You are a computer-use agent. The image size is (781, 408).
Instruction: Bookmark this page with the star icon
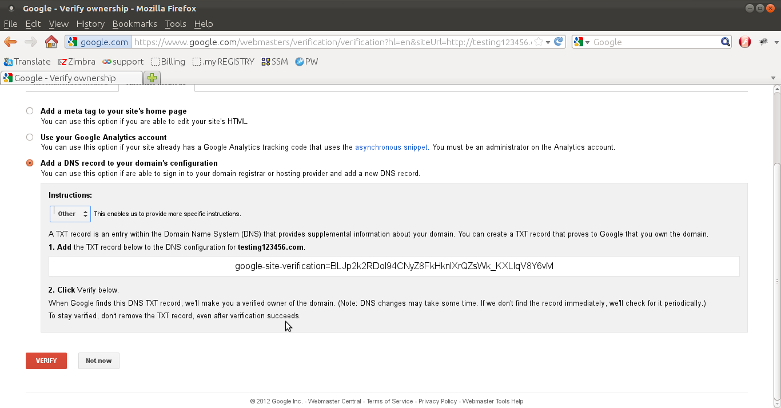point(538,42)
